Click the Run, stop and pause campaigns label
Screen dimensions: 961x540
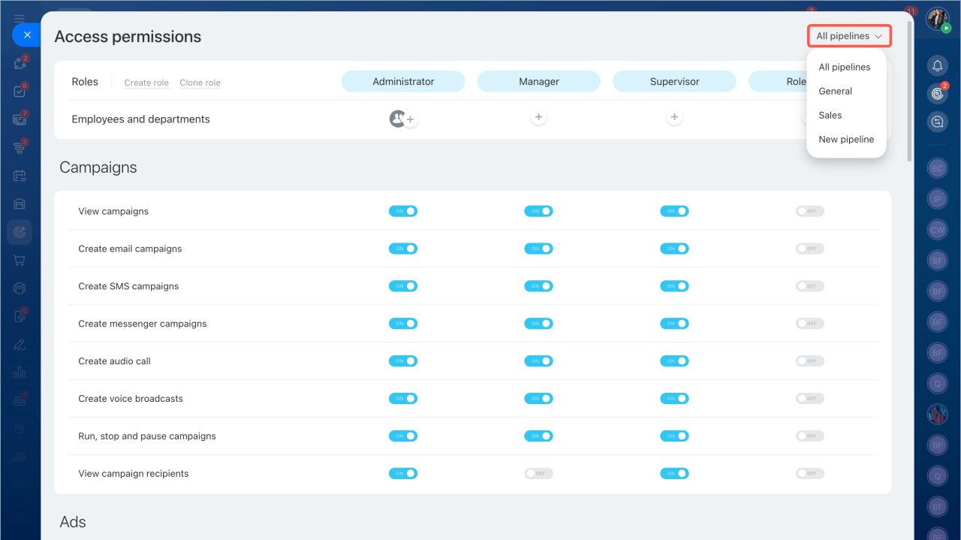147,436
